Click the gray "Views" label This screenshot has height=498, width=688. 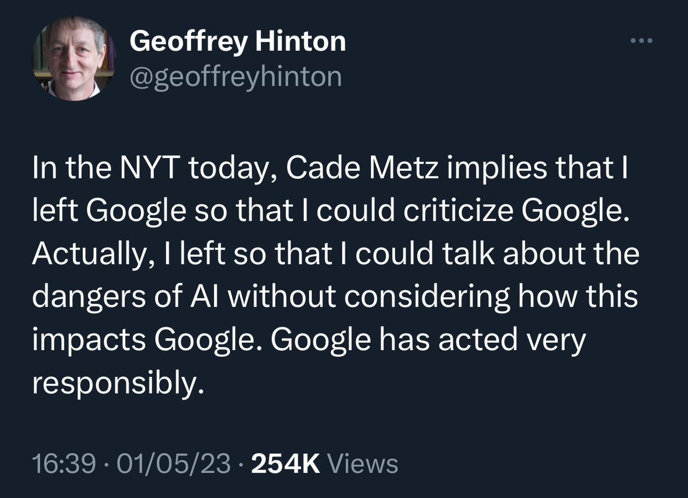pos(362,464)
